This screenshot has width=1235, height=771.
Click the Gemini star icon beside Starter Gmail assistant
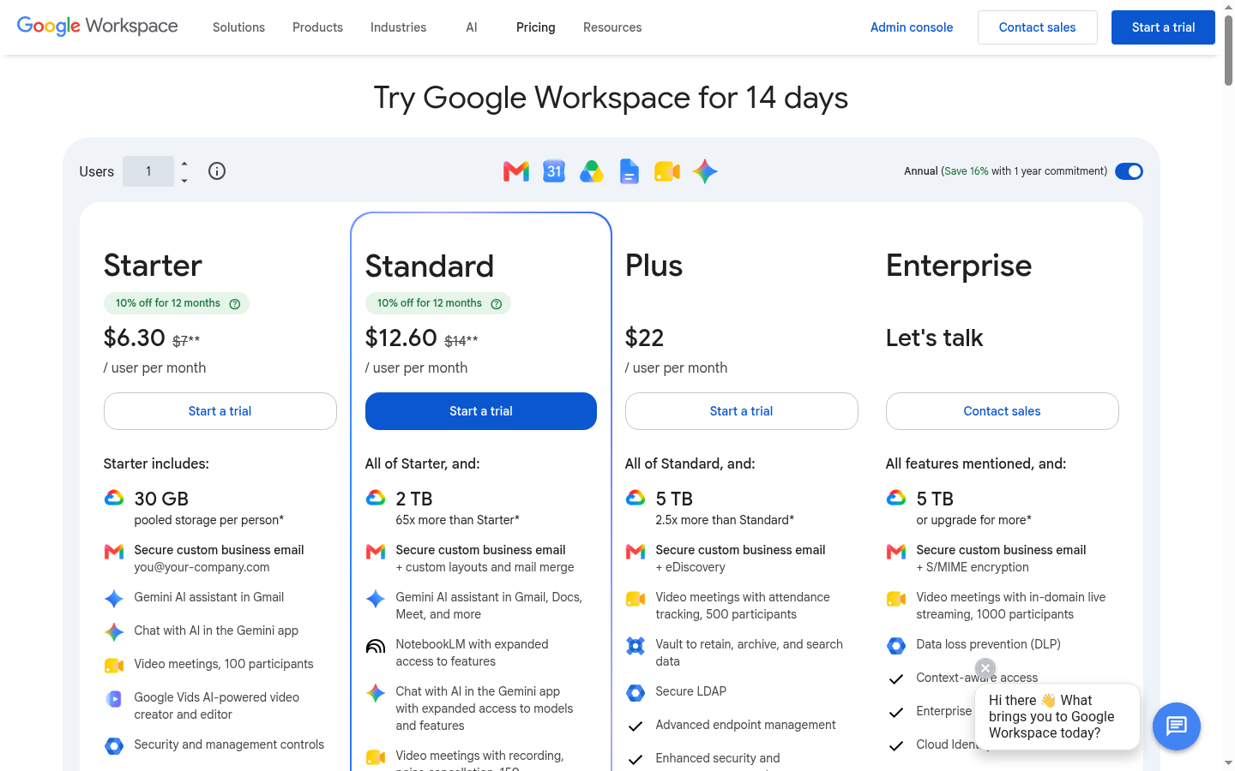(x=114, y=599)
